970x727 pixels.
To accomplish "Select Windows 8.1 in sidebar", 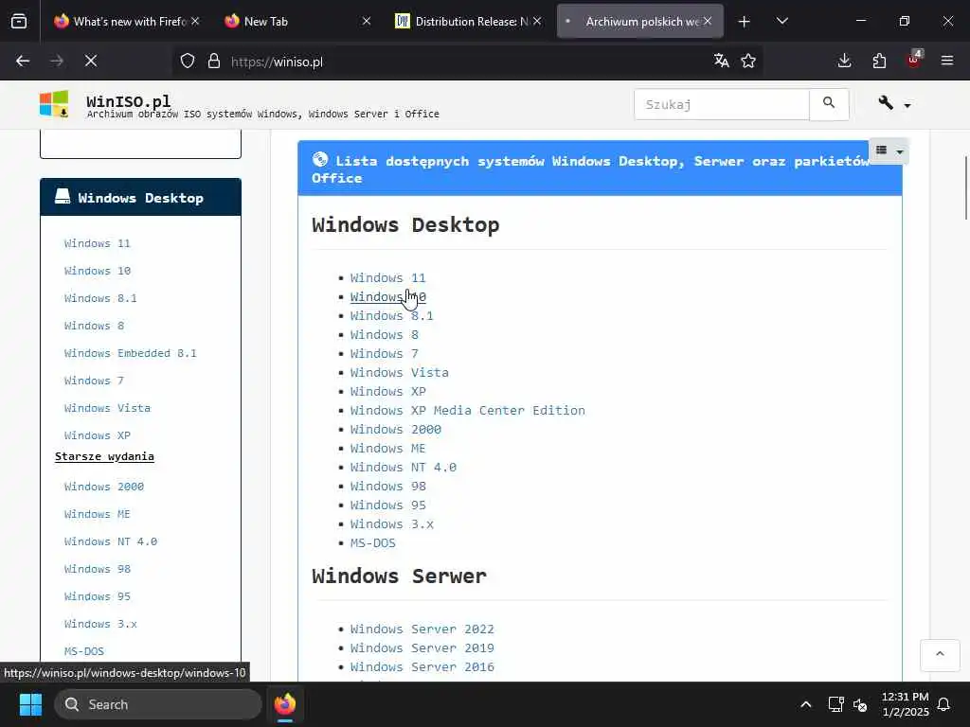I will [100, 298].
